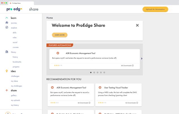
Task: Click recommended ASR Economic Management Tool icon
Action: pyautogui.click(x=52, y=87)
